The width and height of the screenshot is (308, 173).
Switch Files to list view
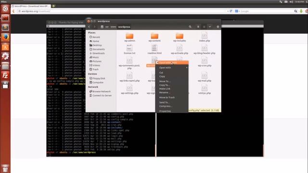pos(198,27)
